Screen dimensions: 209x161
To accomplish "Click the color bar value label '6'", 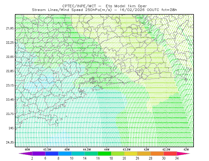I will click(x=45, y=158).
